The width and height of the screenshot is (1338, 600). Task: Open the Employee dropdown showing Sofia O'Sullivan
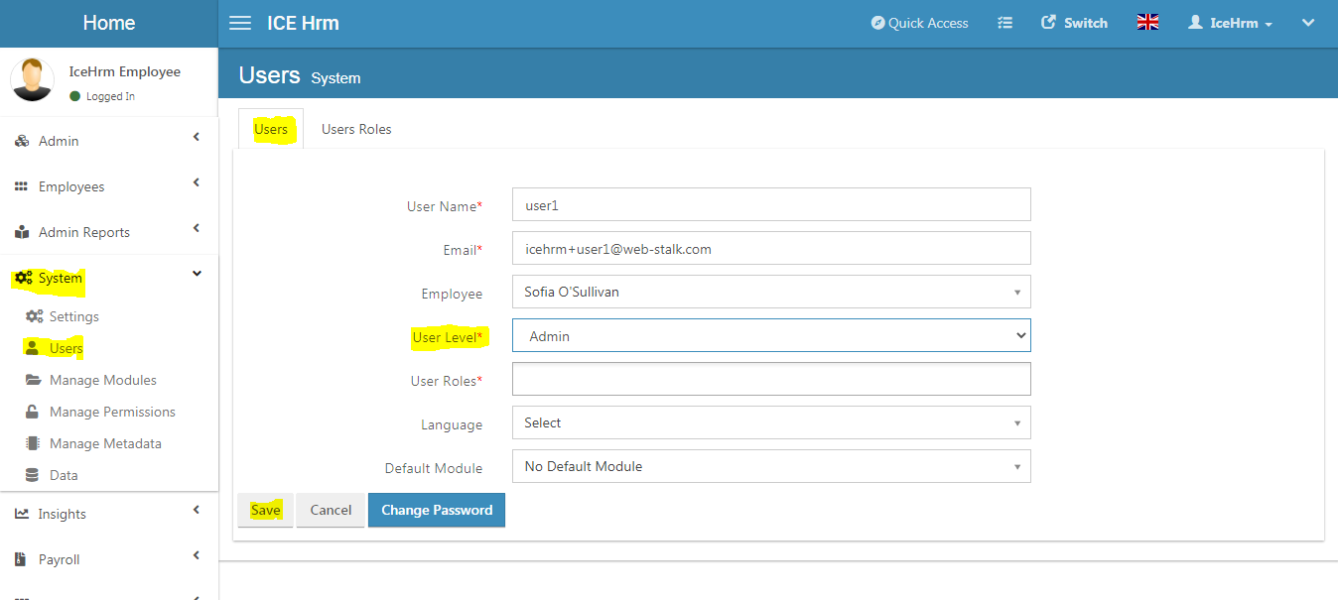pyautogui.click(x=771, y=292)
